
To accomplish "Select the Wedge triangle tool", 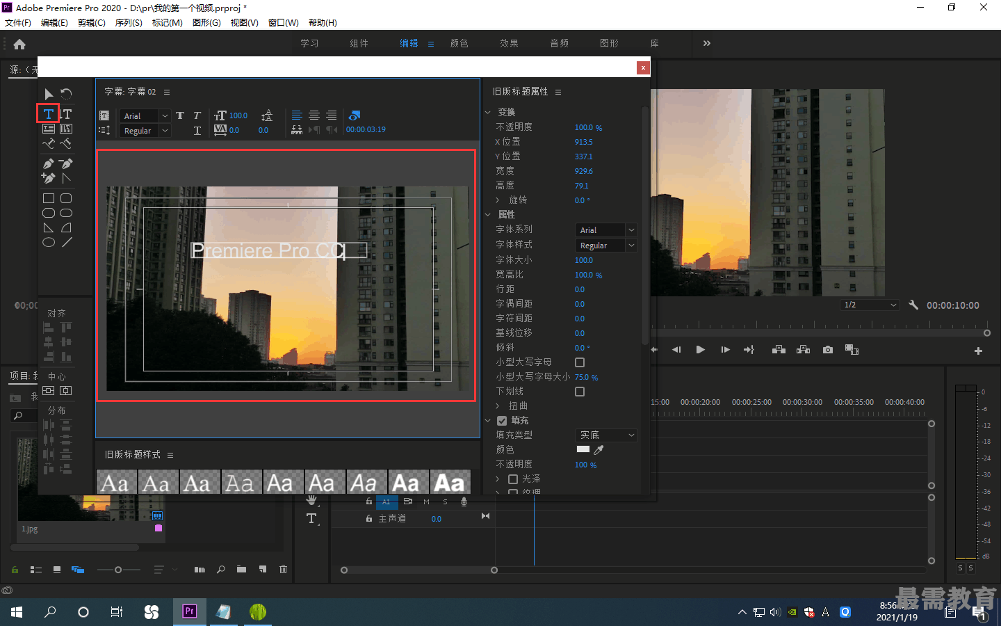I will 48,227.
